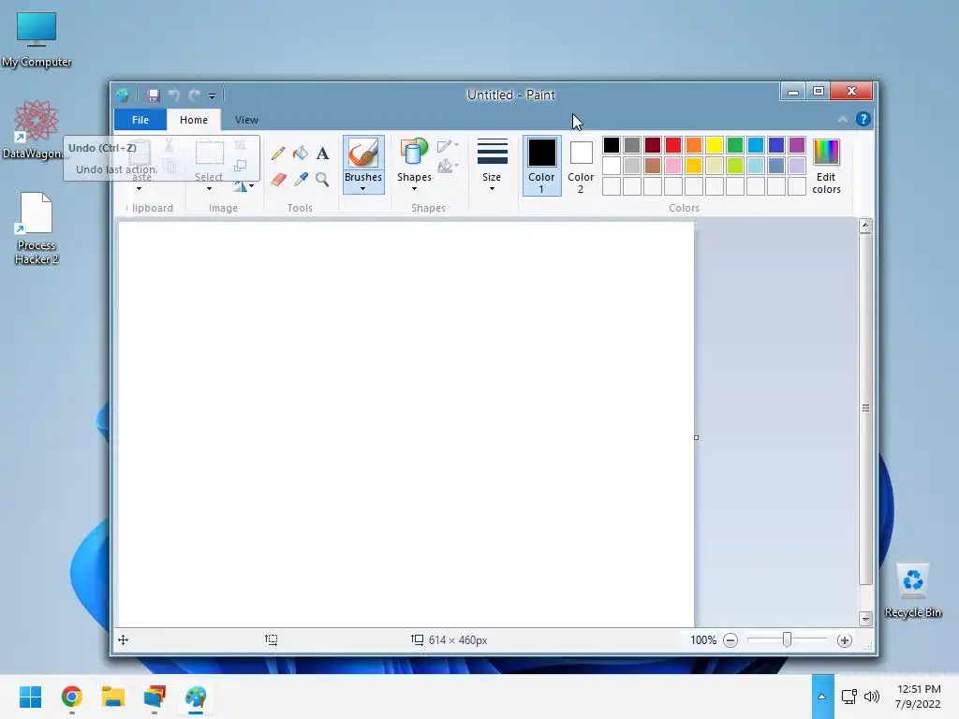Show hidden tray icons arrow
Screen dimensions: 959x719
click(x=822, y=697)
